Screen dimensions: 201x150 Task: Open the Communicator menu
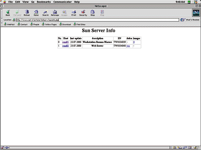pyautogui.click(x=63, y=2)
